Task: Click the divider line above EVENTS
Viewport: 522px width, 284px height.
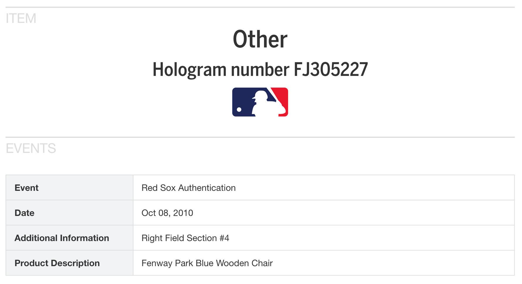Action: click(x=260, y=137)
